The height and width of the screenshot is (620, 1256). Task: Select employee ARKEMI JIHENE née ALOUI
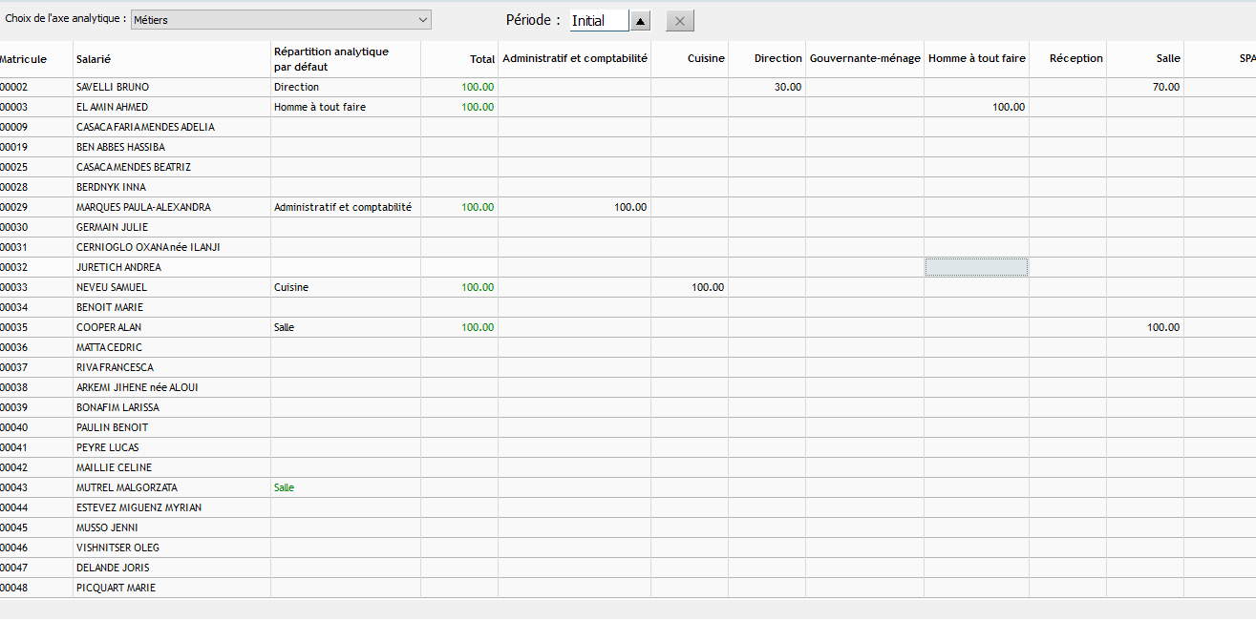(x=138, y=387)
